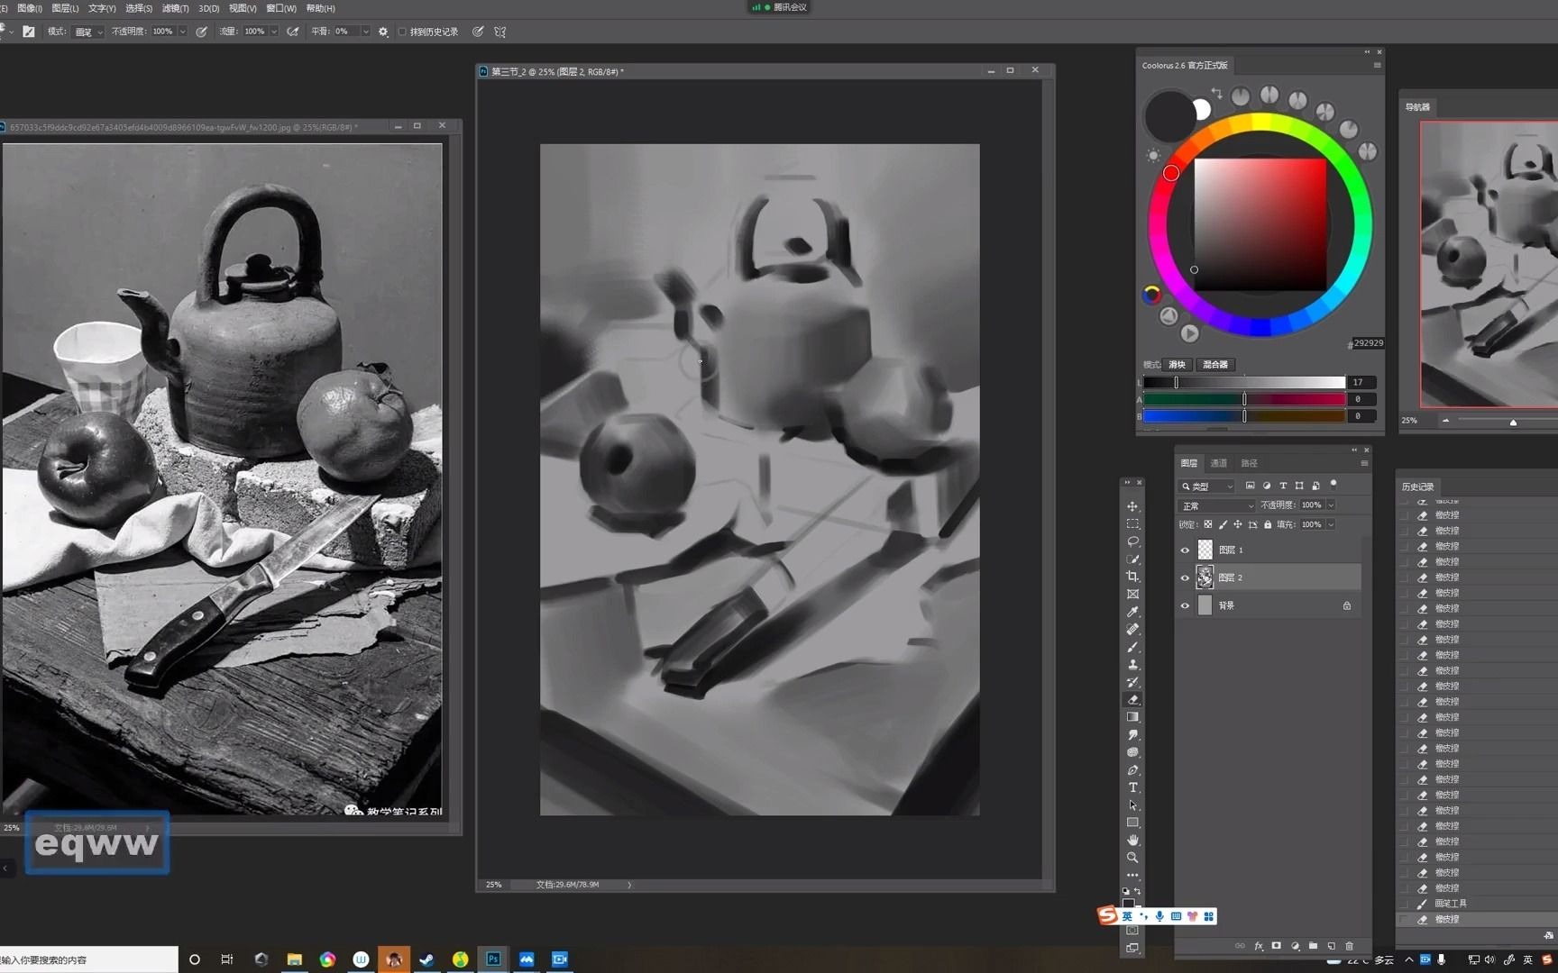Open the layer filter 类型 dropdown

[x=1207, y=486]
